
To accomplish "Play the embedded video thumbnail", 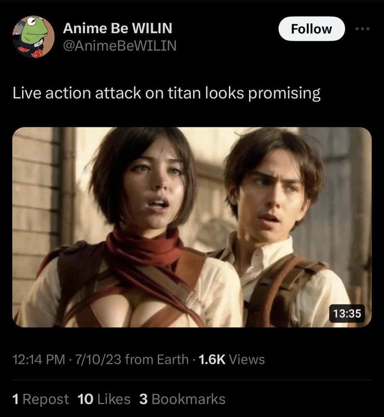I will click(x=192, y=227).
